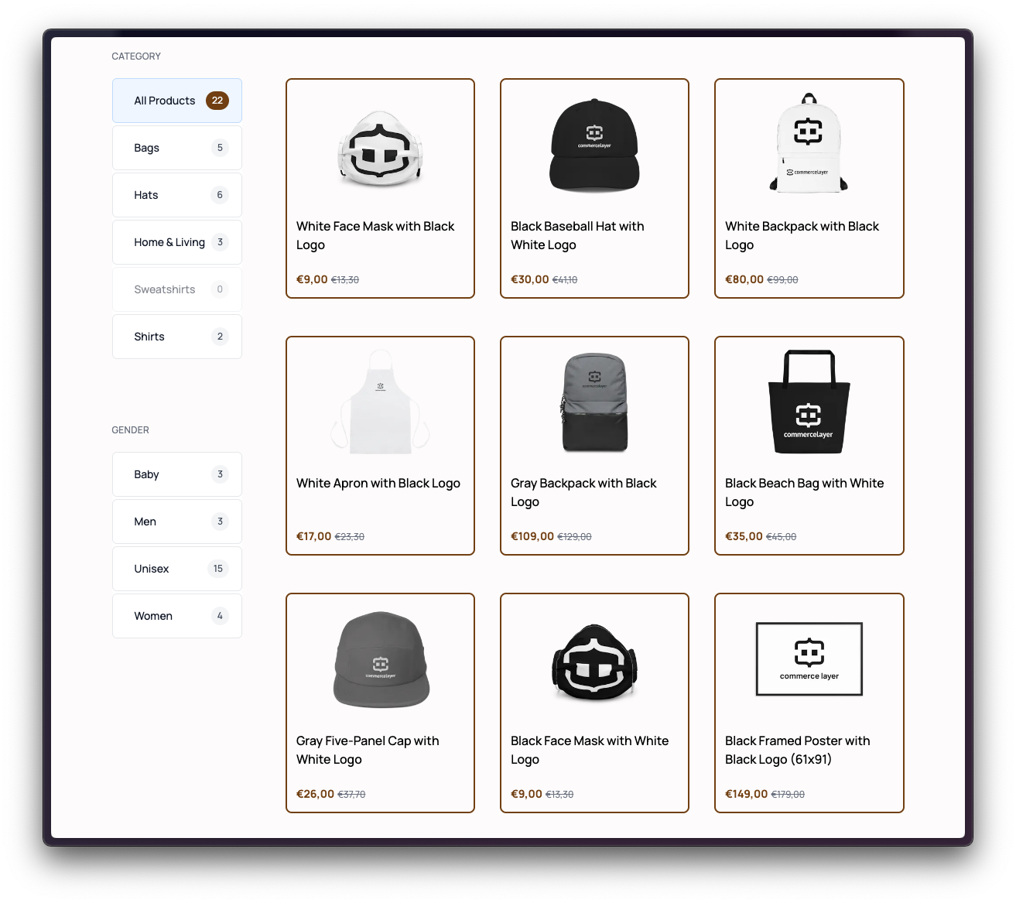This screenshot has width=1016, height=903.
Task: Click the €80,00 price on white backpack
Action: [x=744, y=279]
